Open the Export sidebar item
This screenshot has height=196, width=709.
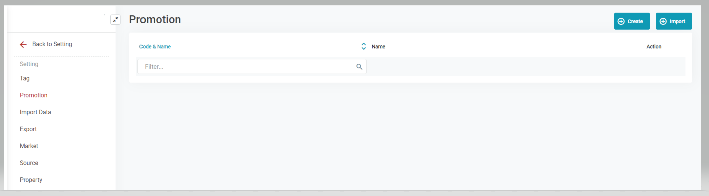click(x=28, y=129)
